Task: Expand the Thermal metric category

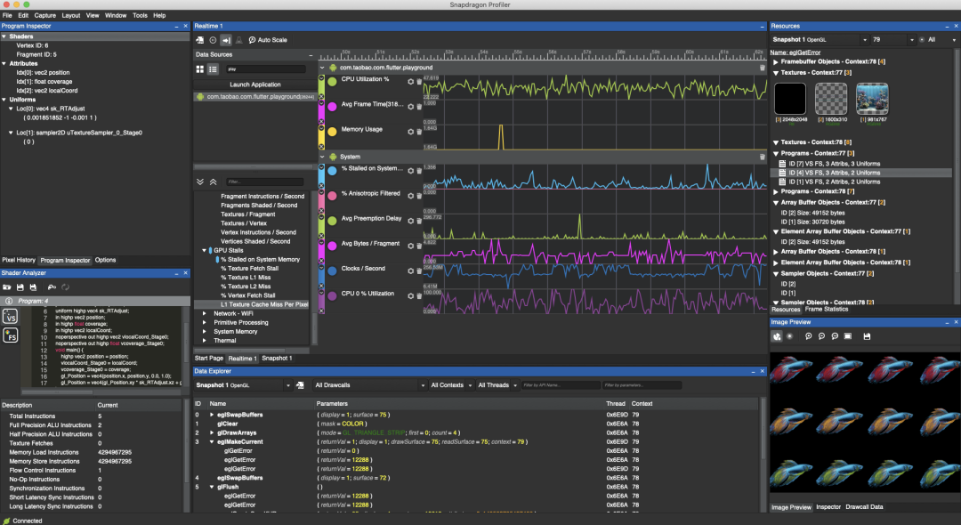Action: [x=204, y=341]
